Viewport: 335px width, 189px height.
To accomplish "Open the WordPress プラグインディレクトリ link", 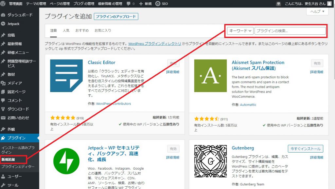I will point(155,44).
